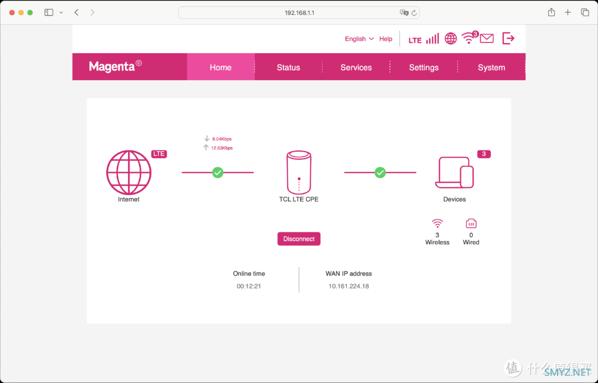Click the Wireless label under Devices
The width and height of the screenshot is (598, 383).
(437, 242)
